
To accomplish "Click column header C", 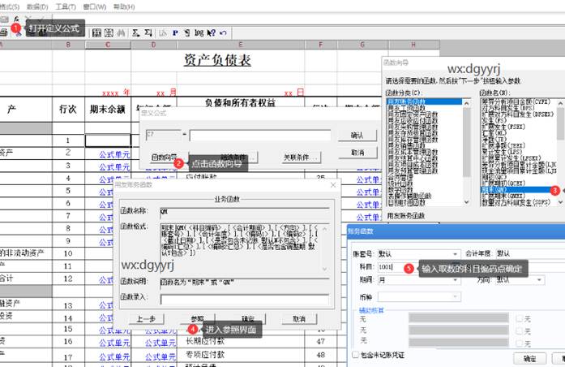I will pyautogui.click(x=108, y=45).
